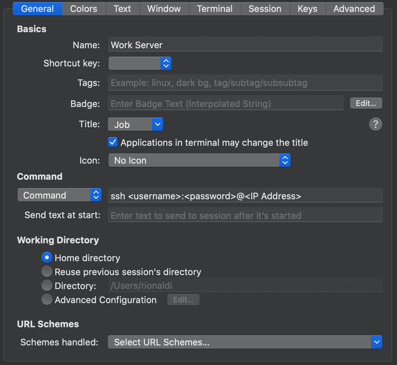Screen dimensions: 397x365
Task: Enable the Advanced Configuration radio option
Action: [47, 300]
